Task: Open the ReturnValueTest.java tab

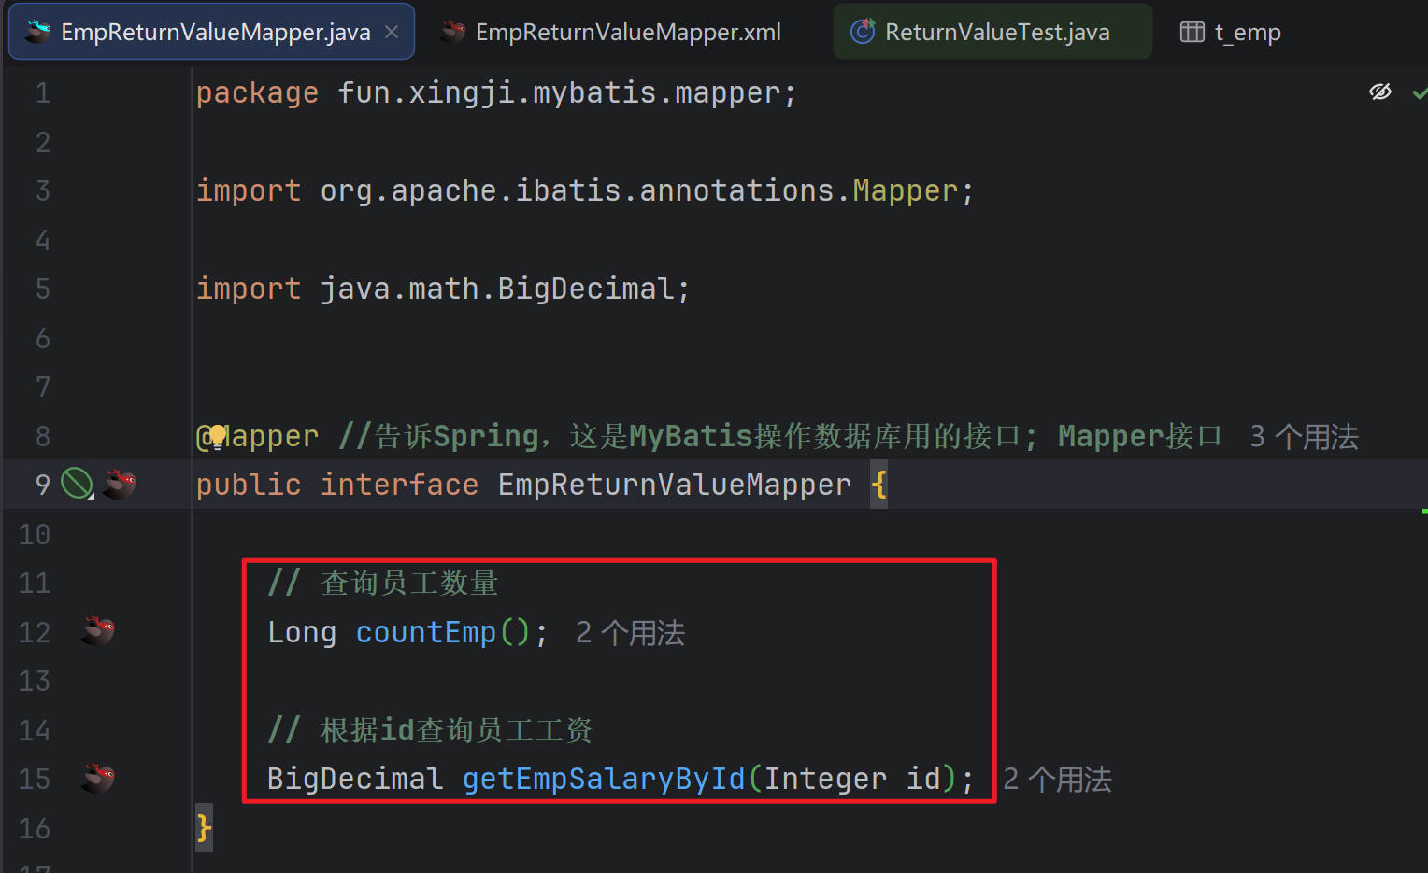Action: [x=996, y=33]
